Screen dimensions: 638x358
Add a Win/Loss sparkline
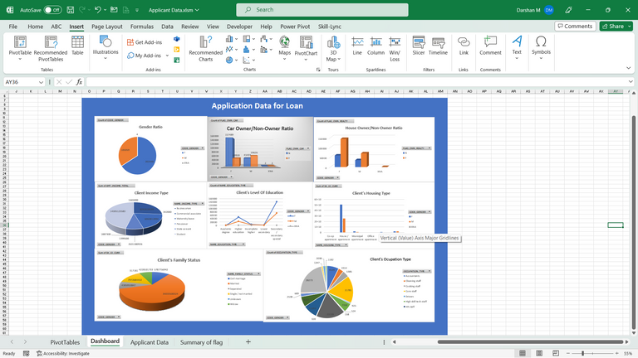[395, 48]
